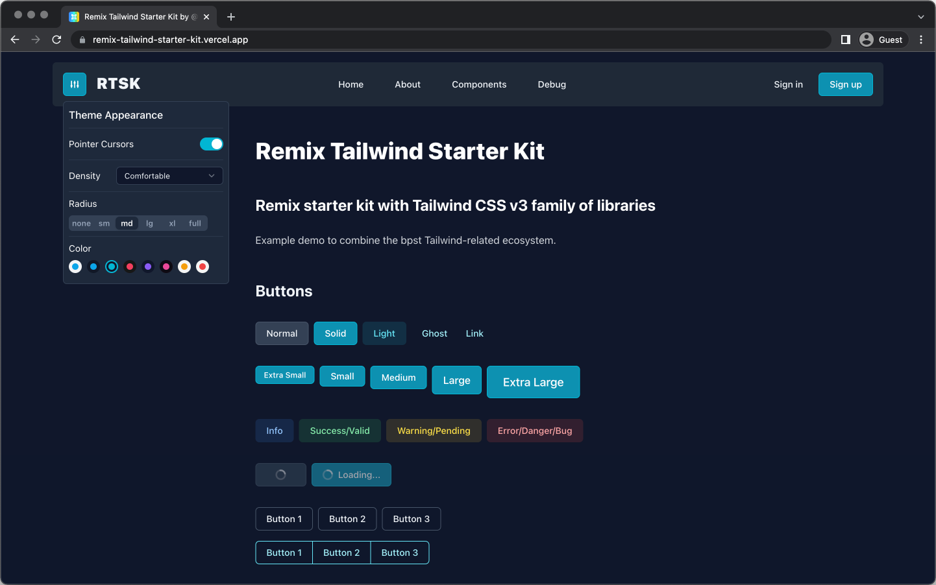Viewport: 936px width, 585px height.
Task: Set radius to none
Action: (x=81, y=223)
